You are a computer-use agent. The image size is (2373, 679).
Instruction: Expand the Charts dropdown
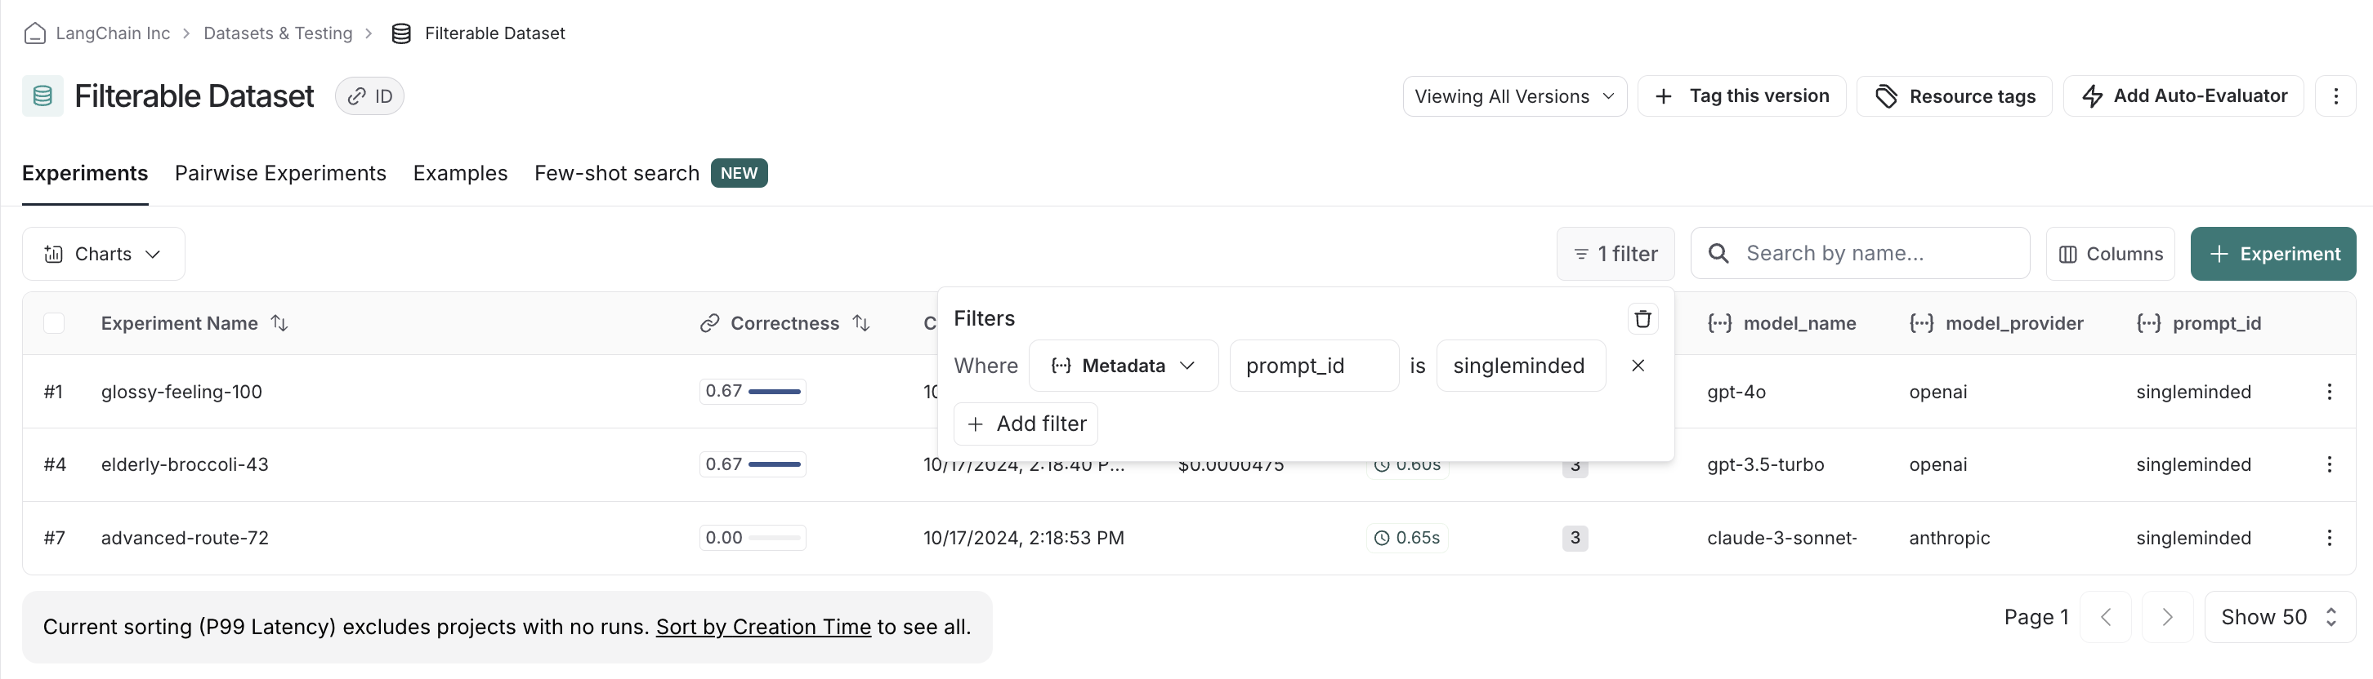[103, 254]
